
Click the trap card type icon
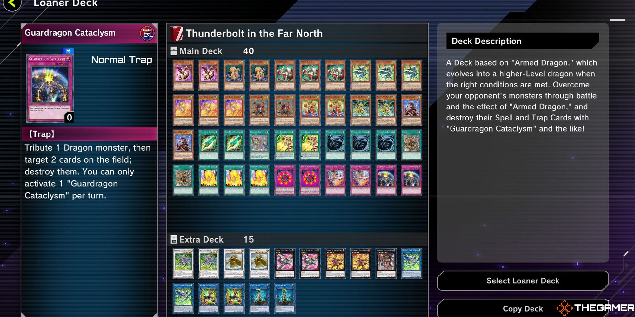(147, 33)
